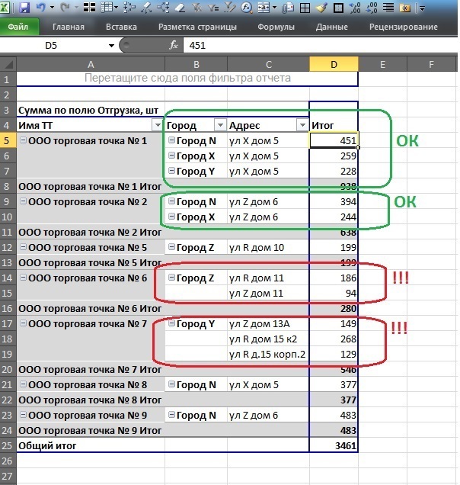The height and width of the screenshot is (485, 460).
Task: Click the increase decimal icon
Action: (x=355, y=7)
